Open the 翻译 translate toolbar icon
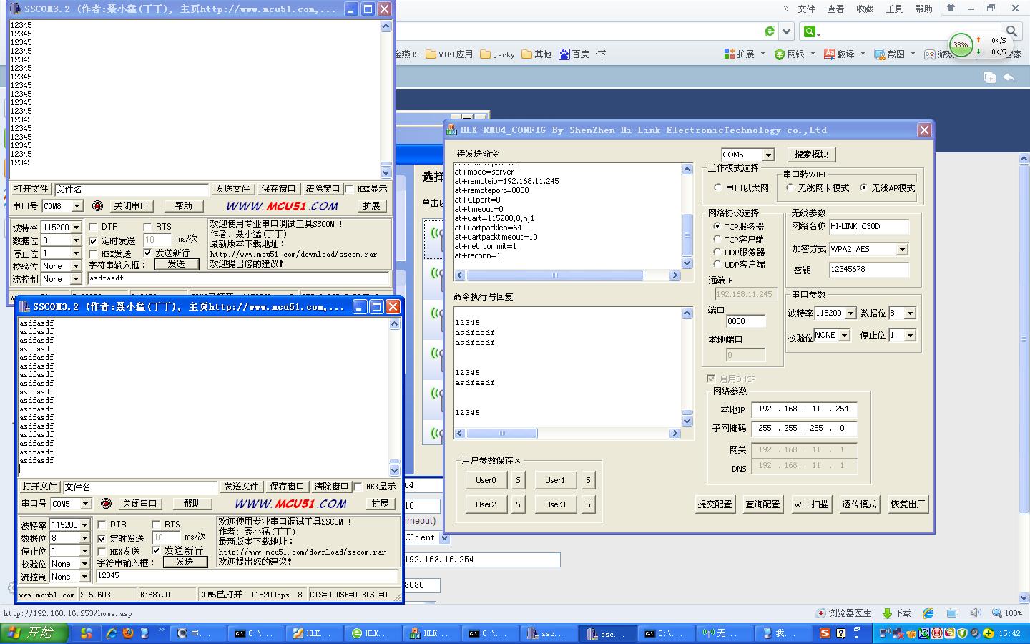 coord(830,54)
